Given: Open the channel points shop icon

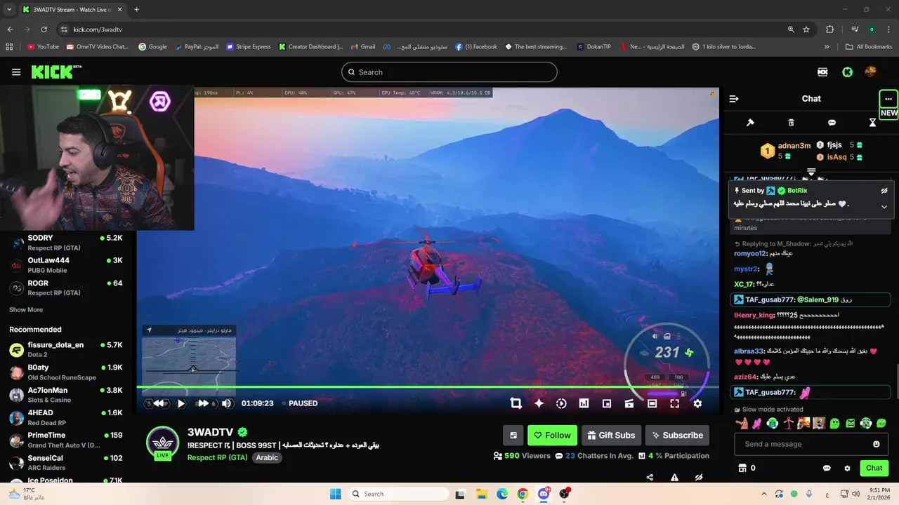Looking at the screenshot, I should pyautogui.click(x=741, y=468).
